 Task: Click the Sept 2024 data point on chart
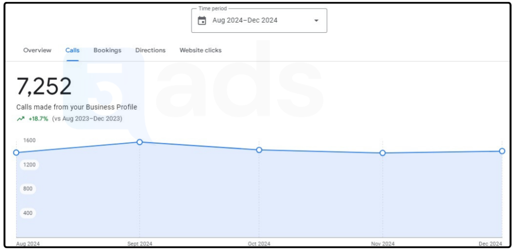pos(140,142)
